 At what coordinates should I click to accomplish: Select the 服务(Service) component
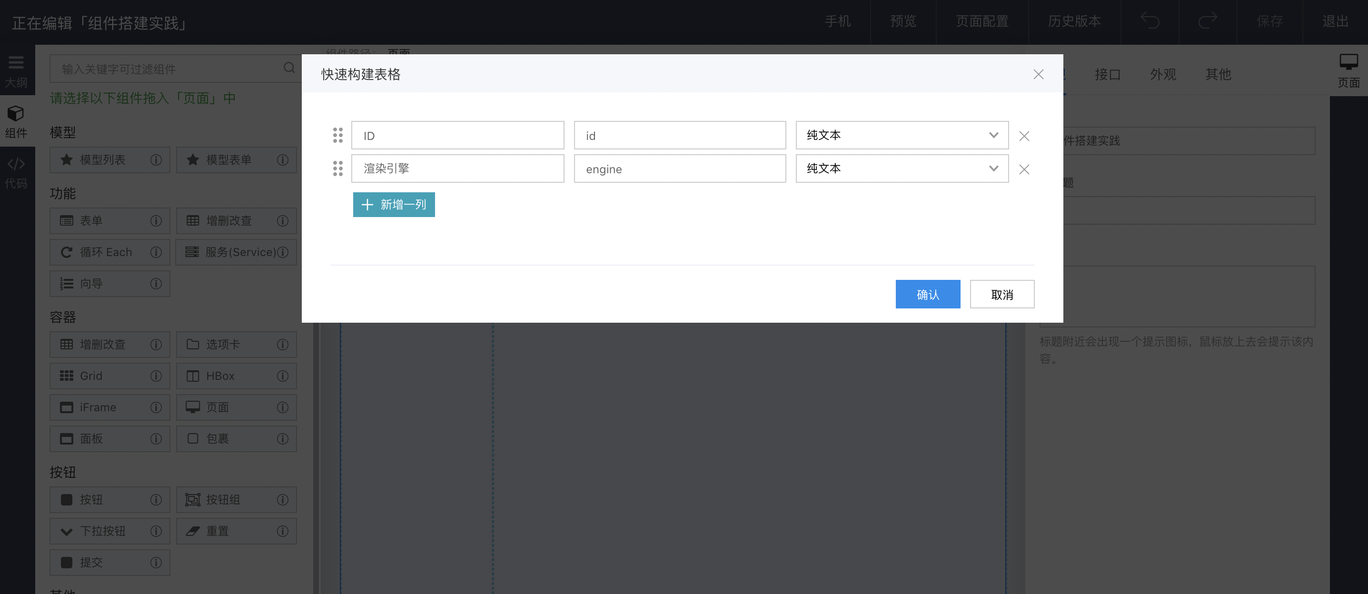tap(236, 252)
